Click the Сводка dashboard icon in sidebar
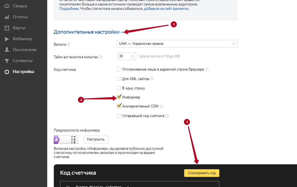 tap(7, 6)
